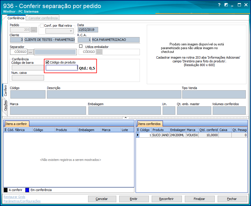Check the Utiliza embalador box

tap(81, 46)
